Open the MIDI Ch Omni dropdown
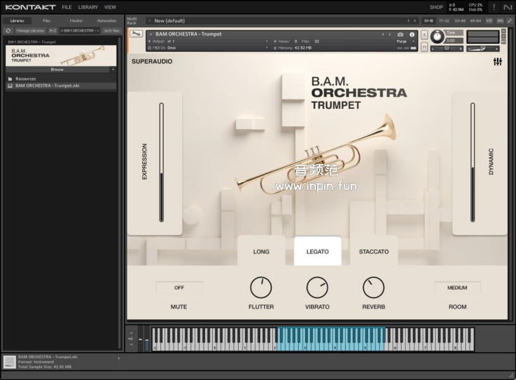The height and width of the screenshot is (380, 516). (209, 47)
